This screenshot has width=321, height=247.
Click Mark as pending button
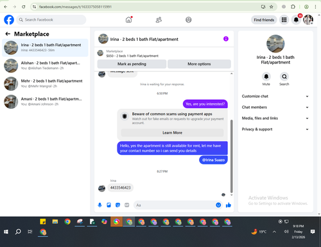tap(132, 64)
